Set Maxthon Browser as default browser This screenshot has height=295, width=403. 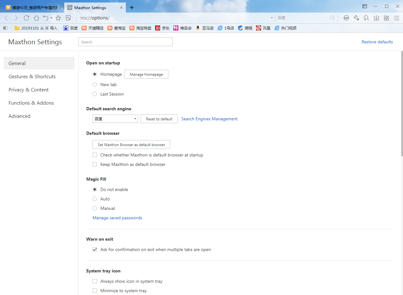coord(131,145)
